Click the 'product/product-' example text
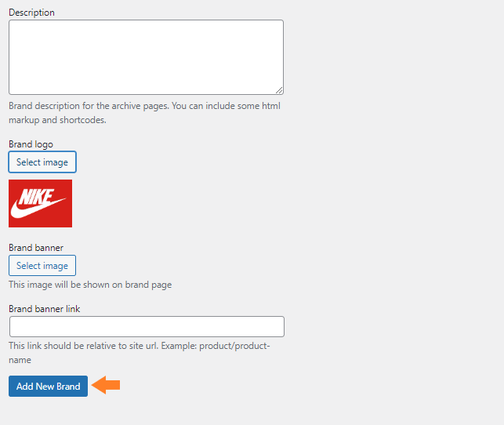Screen dimensions: 504x425 click(234, 346)
